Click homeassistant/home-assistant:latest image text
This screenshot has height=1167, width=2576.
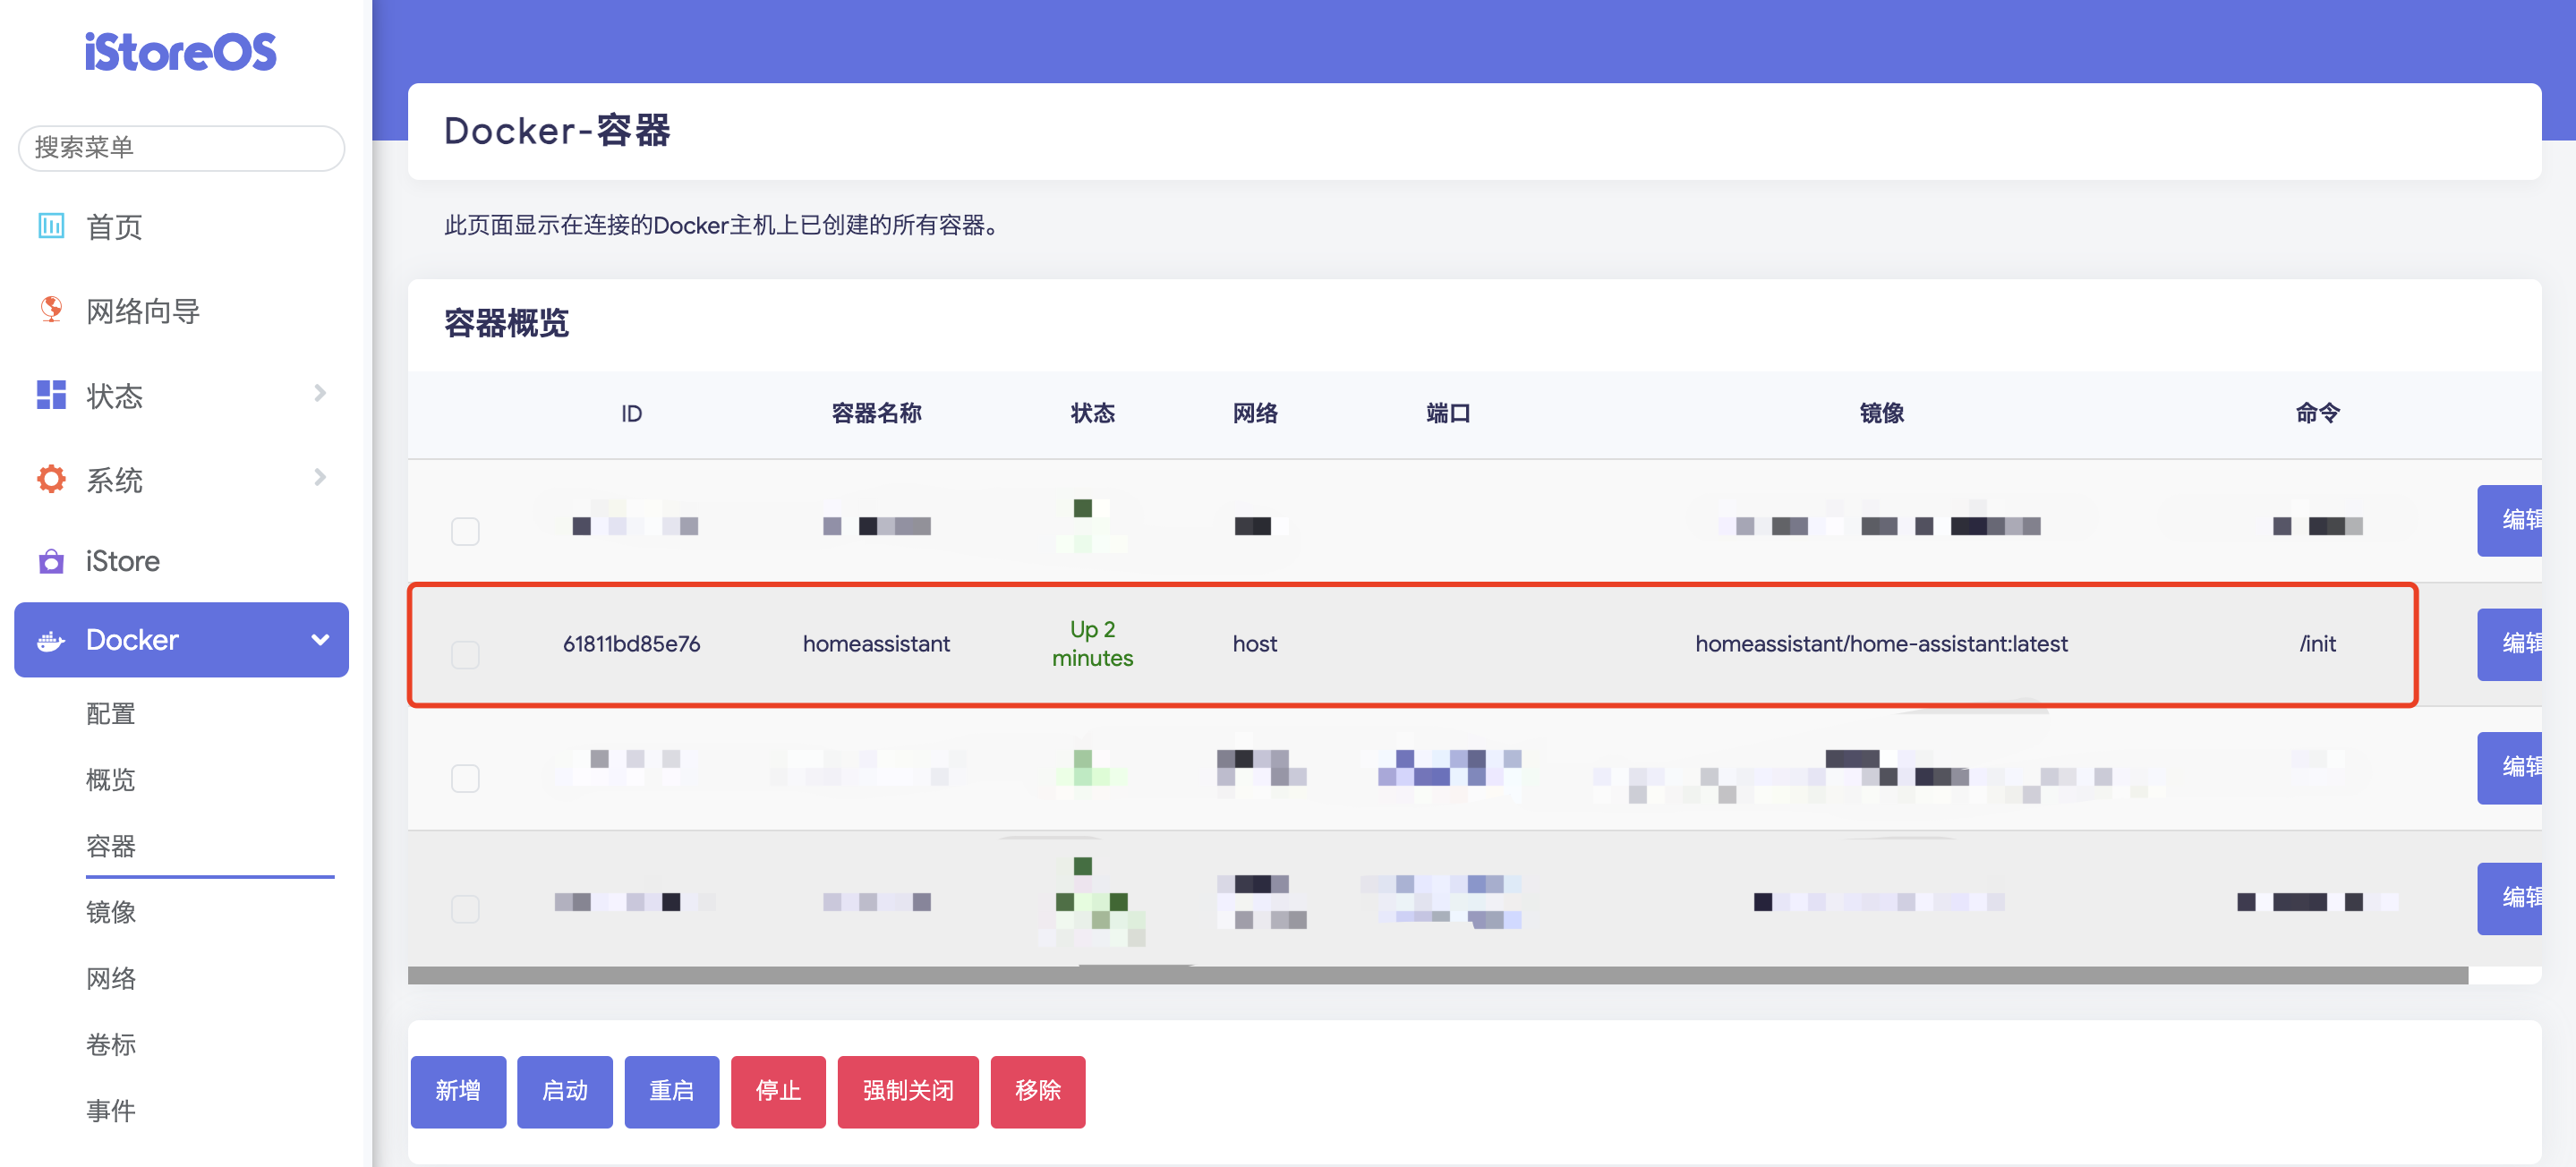click(x=1881, y=644)
